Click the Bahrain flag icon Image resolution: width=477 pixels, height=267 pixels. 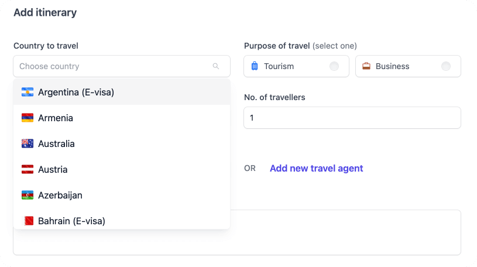point(28,221)
